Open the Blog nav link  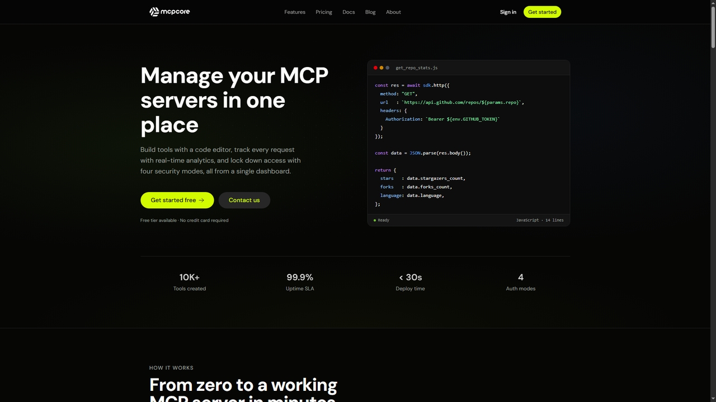(370, 12)
